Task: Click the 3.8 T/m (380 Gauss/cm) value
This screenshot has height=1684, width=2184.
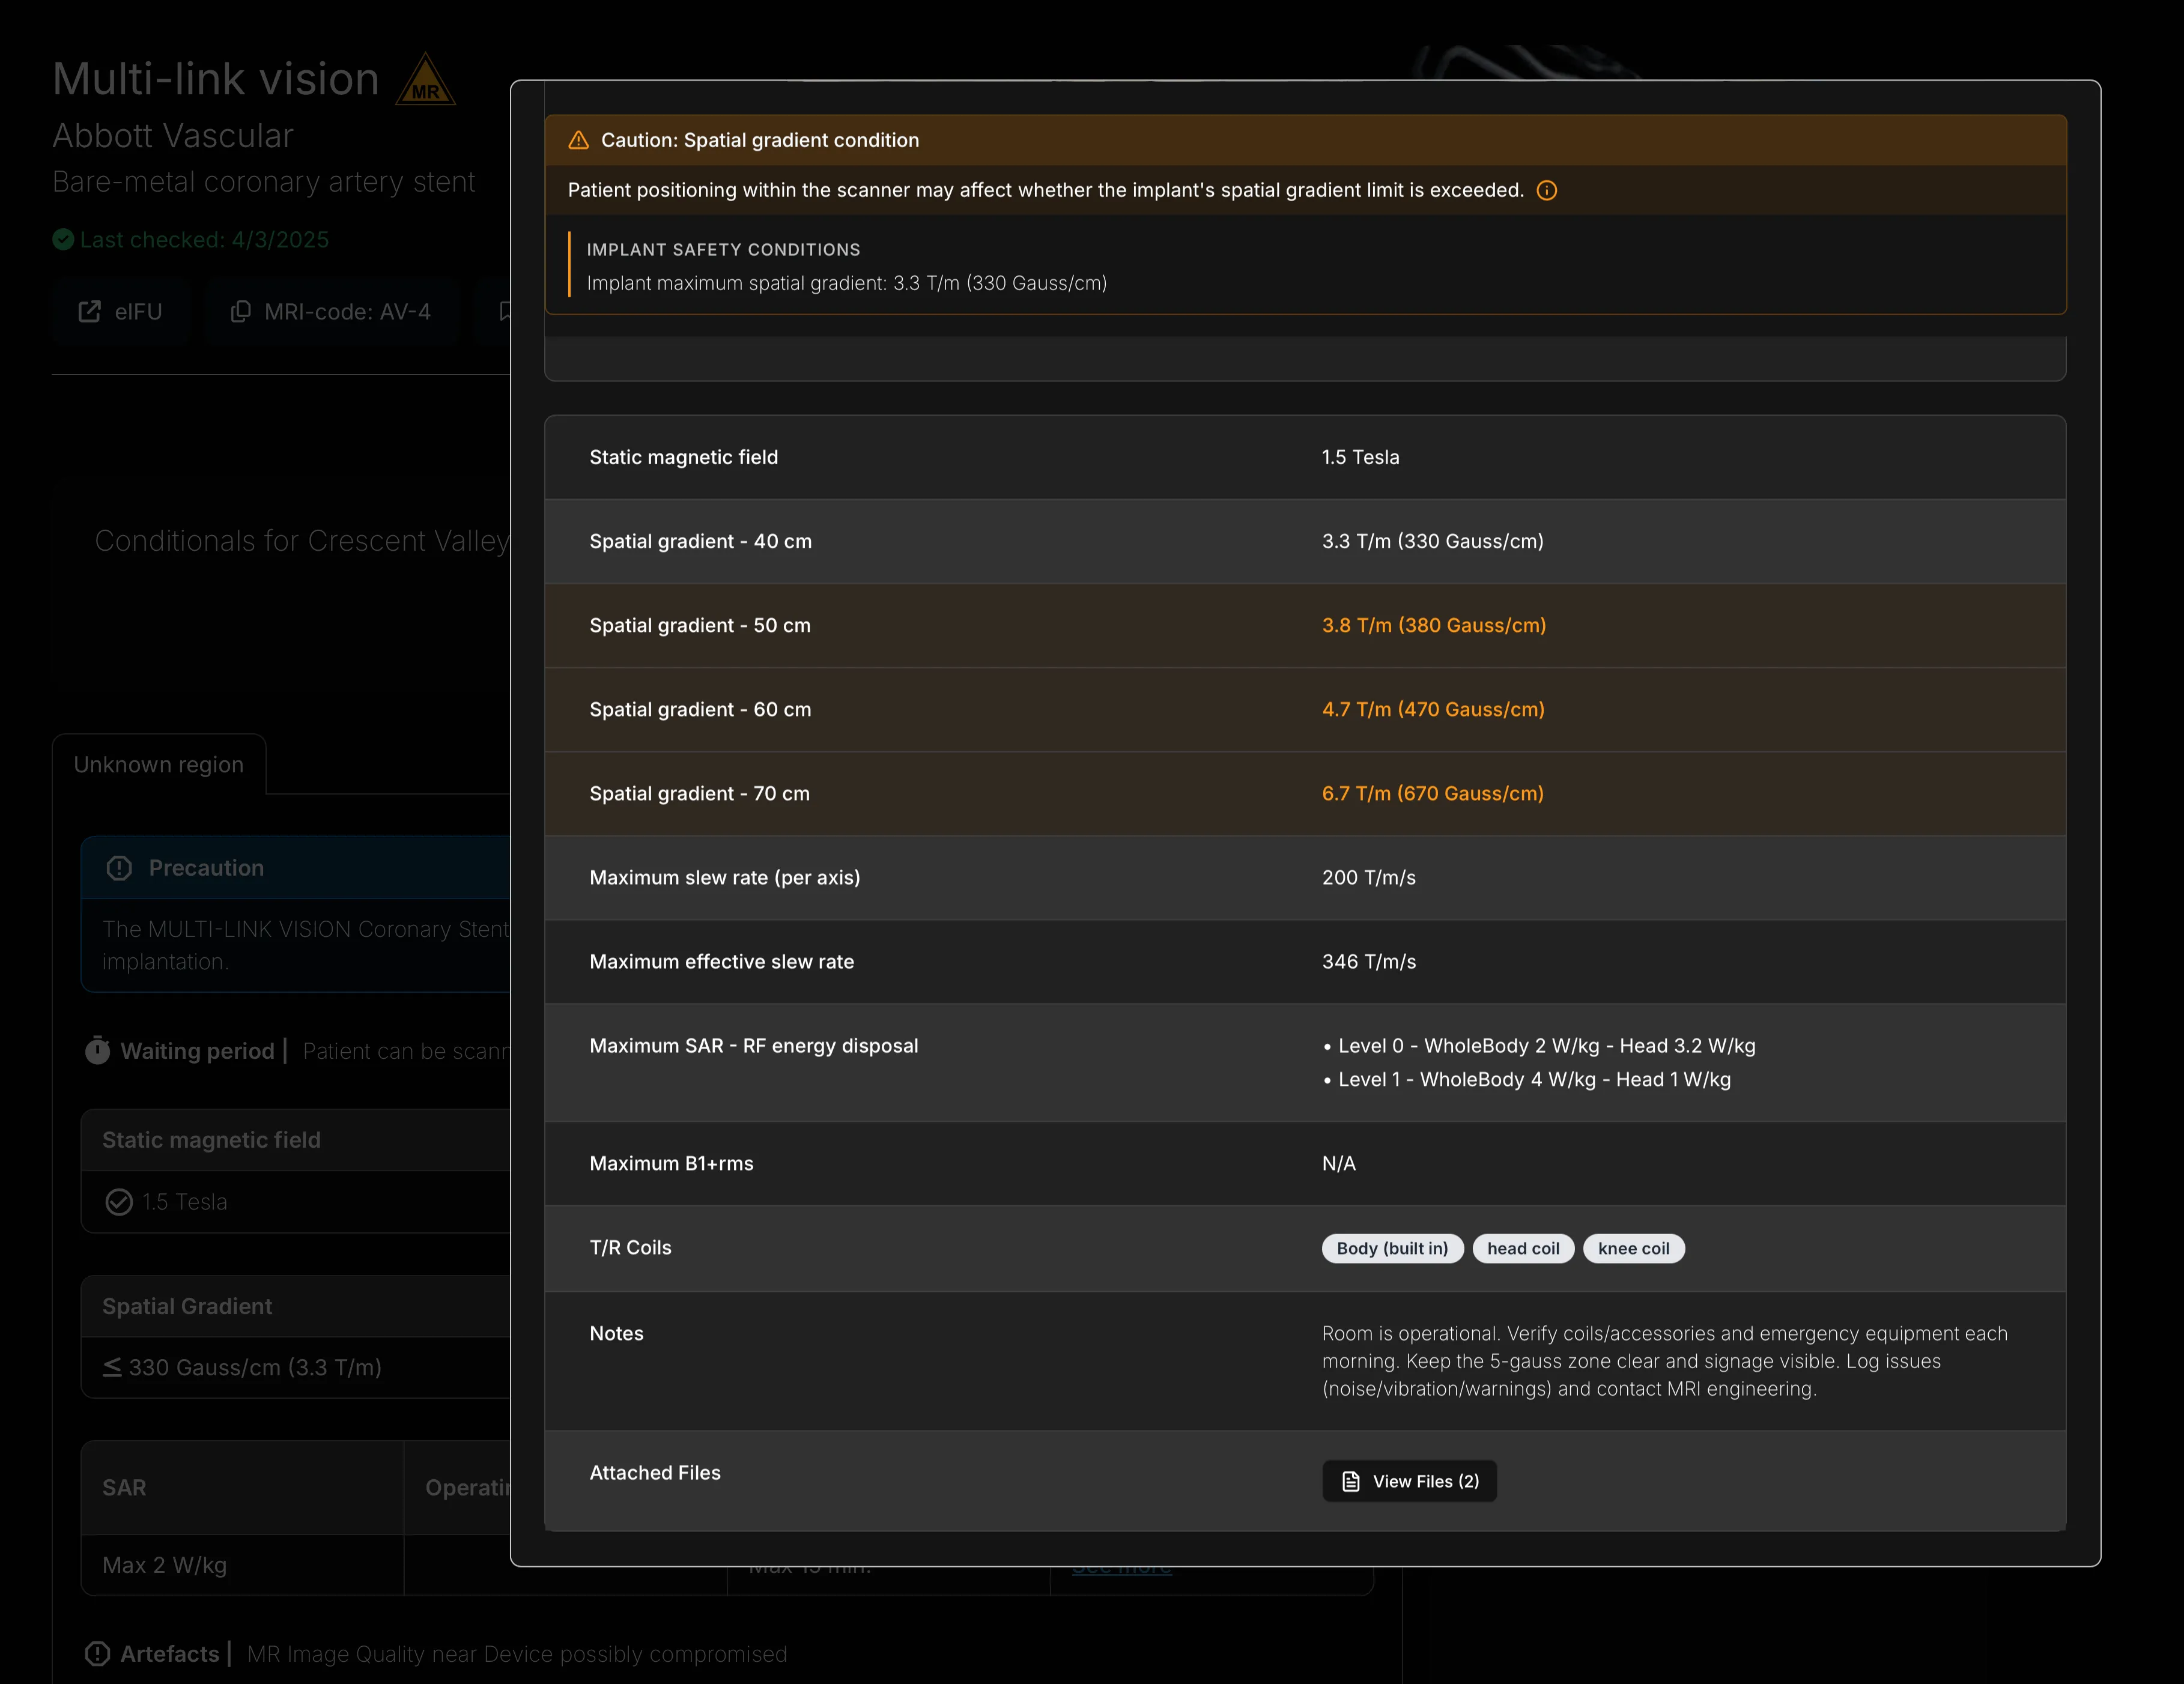Action: click(x=1434, y=625)
